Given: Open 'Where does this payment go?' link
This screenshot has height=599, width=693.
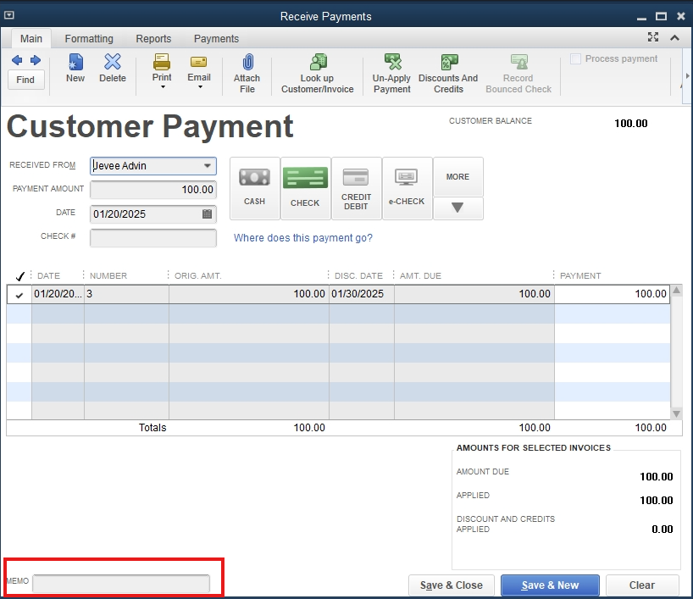Looking at the screenshot, I should tap(302, 238).
